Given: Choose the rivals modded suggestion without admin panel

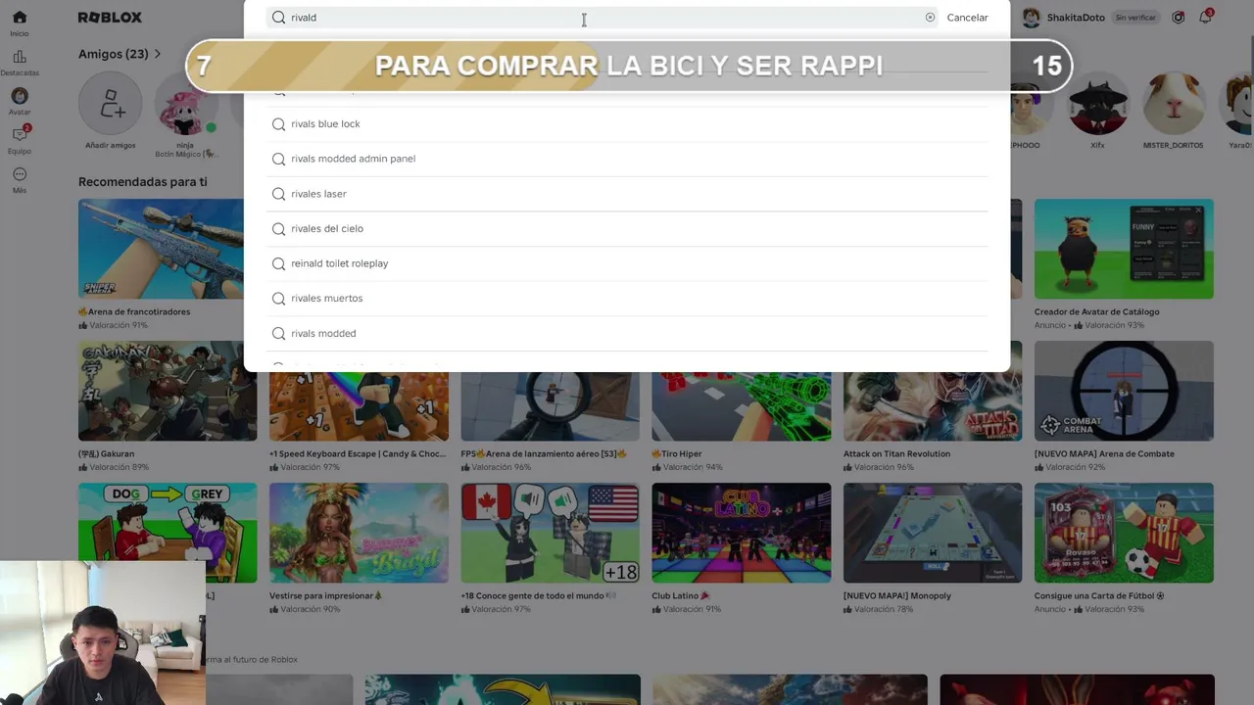Looking at the screenshot, I should click(627, 333).
